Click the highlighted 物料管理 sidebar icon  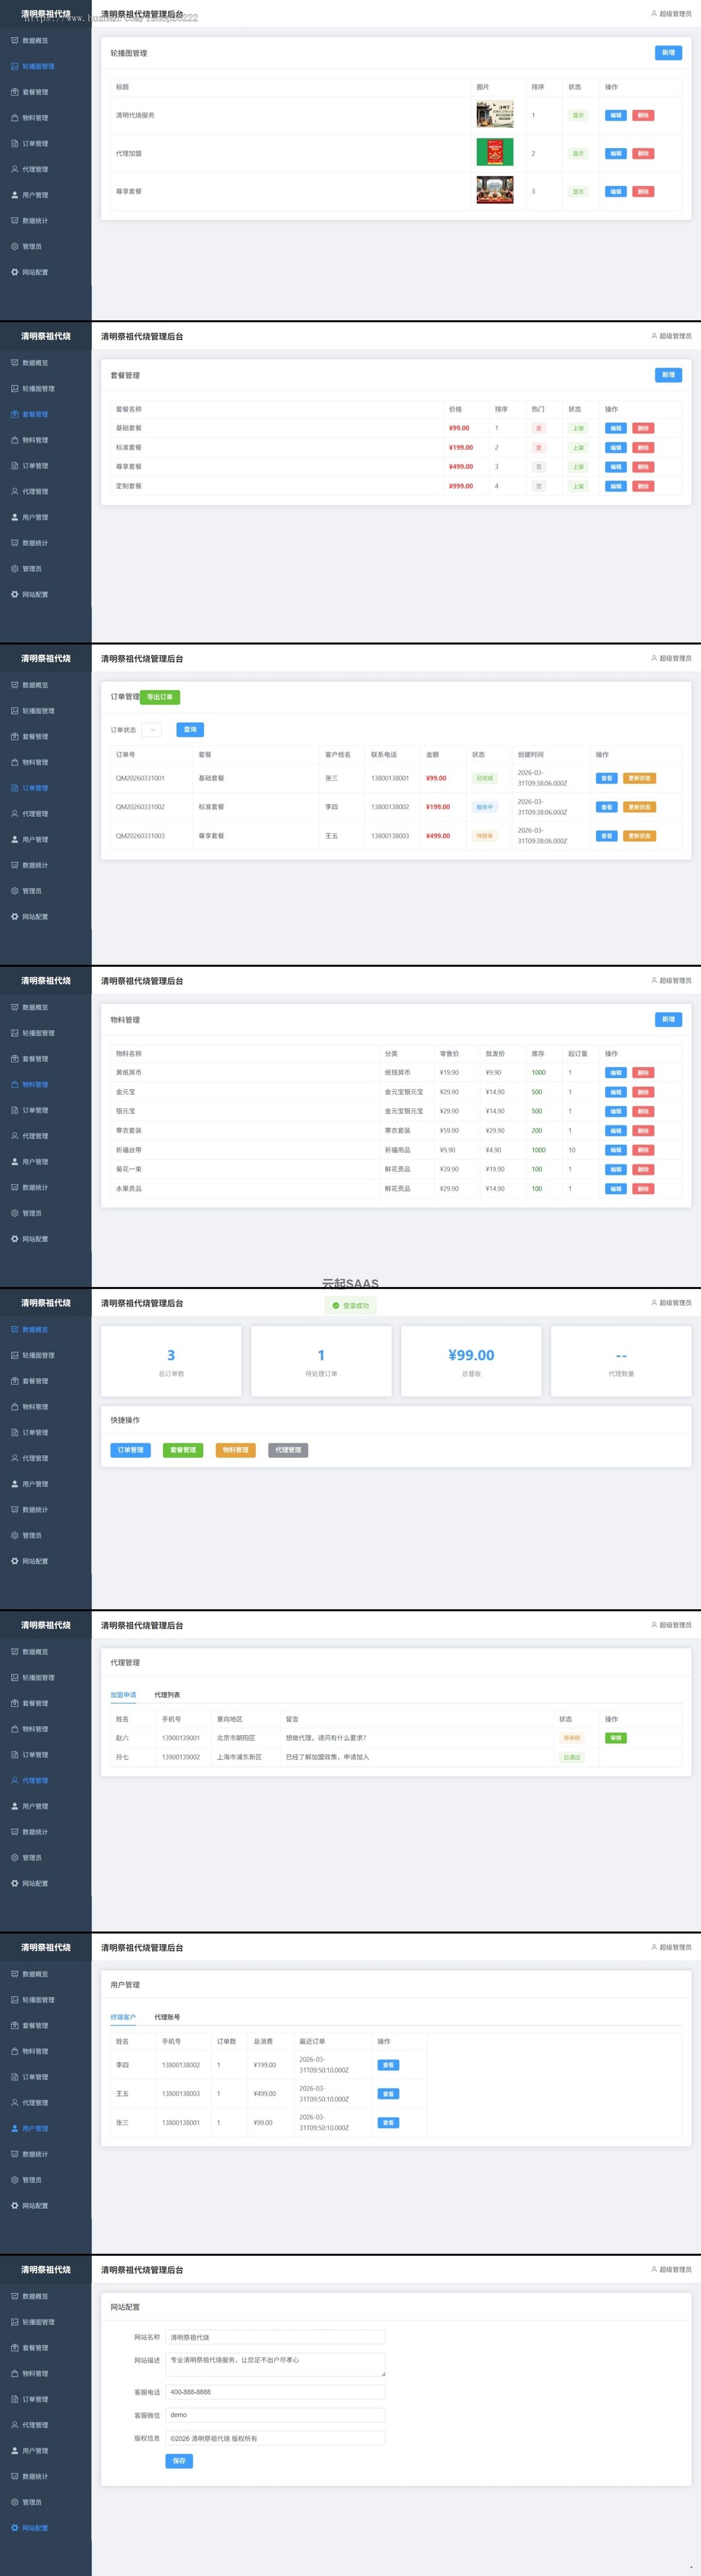(14, 1084)
